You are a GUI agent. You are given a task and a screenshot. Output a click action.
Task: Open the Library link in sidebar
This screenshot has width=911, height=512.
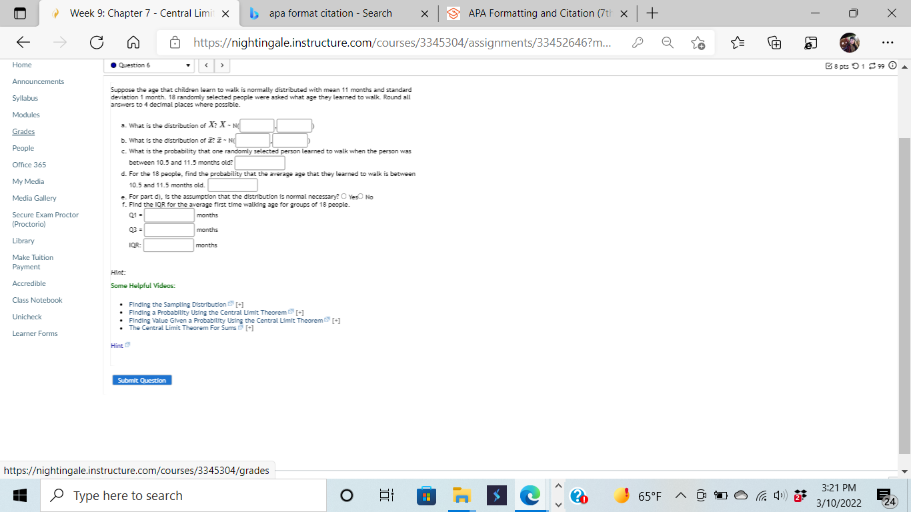point(23,241)
